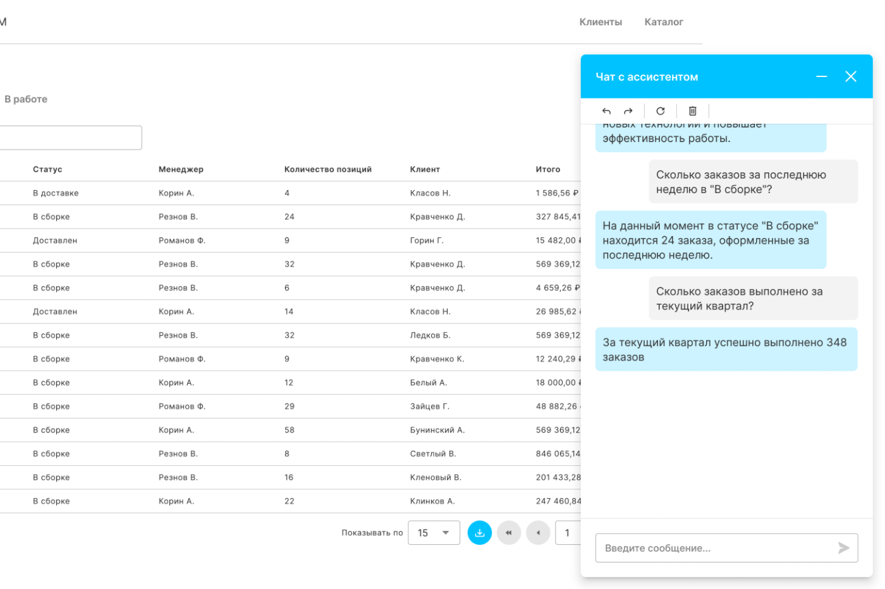The height and width of the screenshot is (589, 885).
Task: Refresh the assistant chat
Action: [x=661, y=111]
